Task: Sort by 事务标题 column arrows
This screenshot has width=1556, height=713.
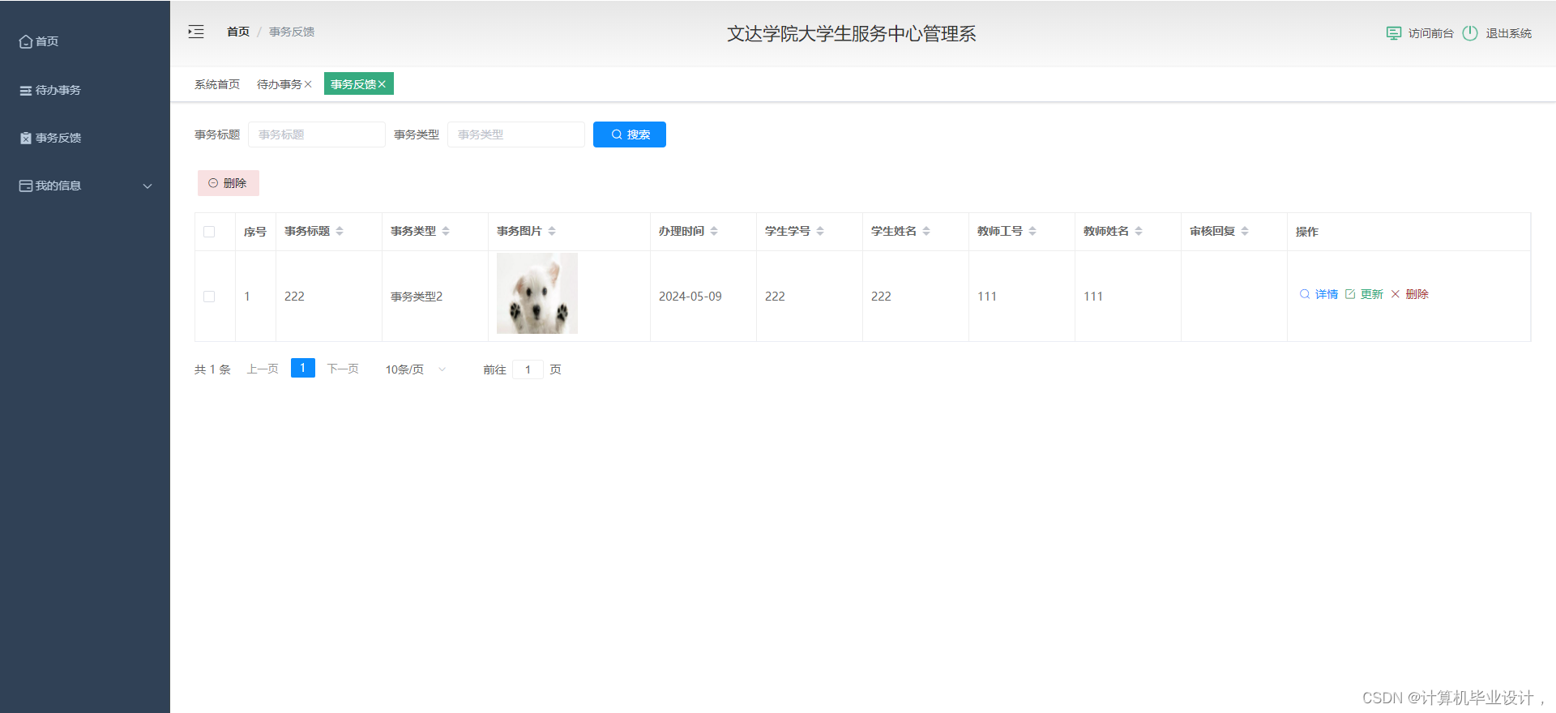Action: (340, 231)
